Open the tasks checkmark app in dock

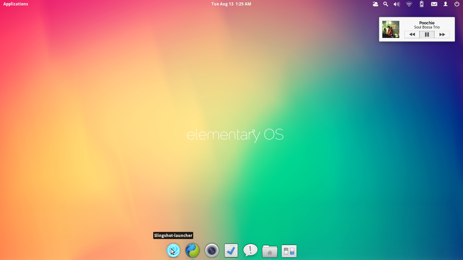[x=231, y=251]
